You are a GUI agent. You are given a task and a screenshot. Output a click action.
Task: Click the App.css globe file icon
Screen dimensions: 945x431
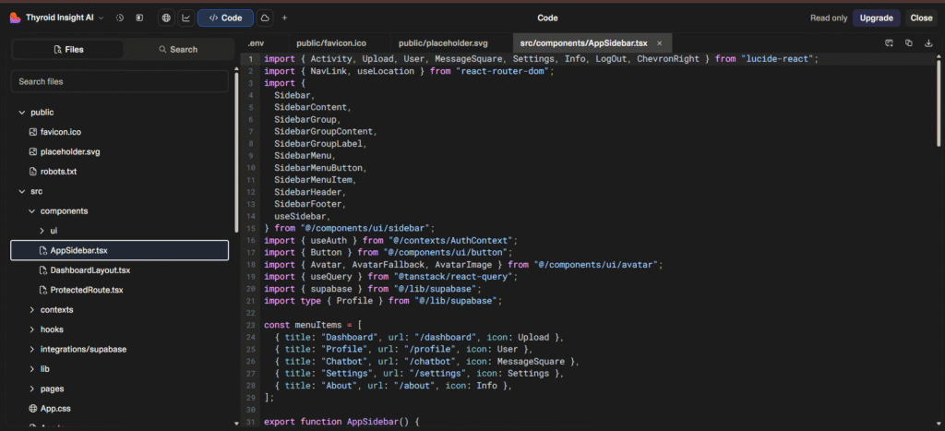(x=33, y=409)
